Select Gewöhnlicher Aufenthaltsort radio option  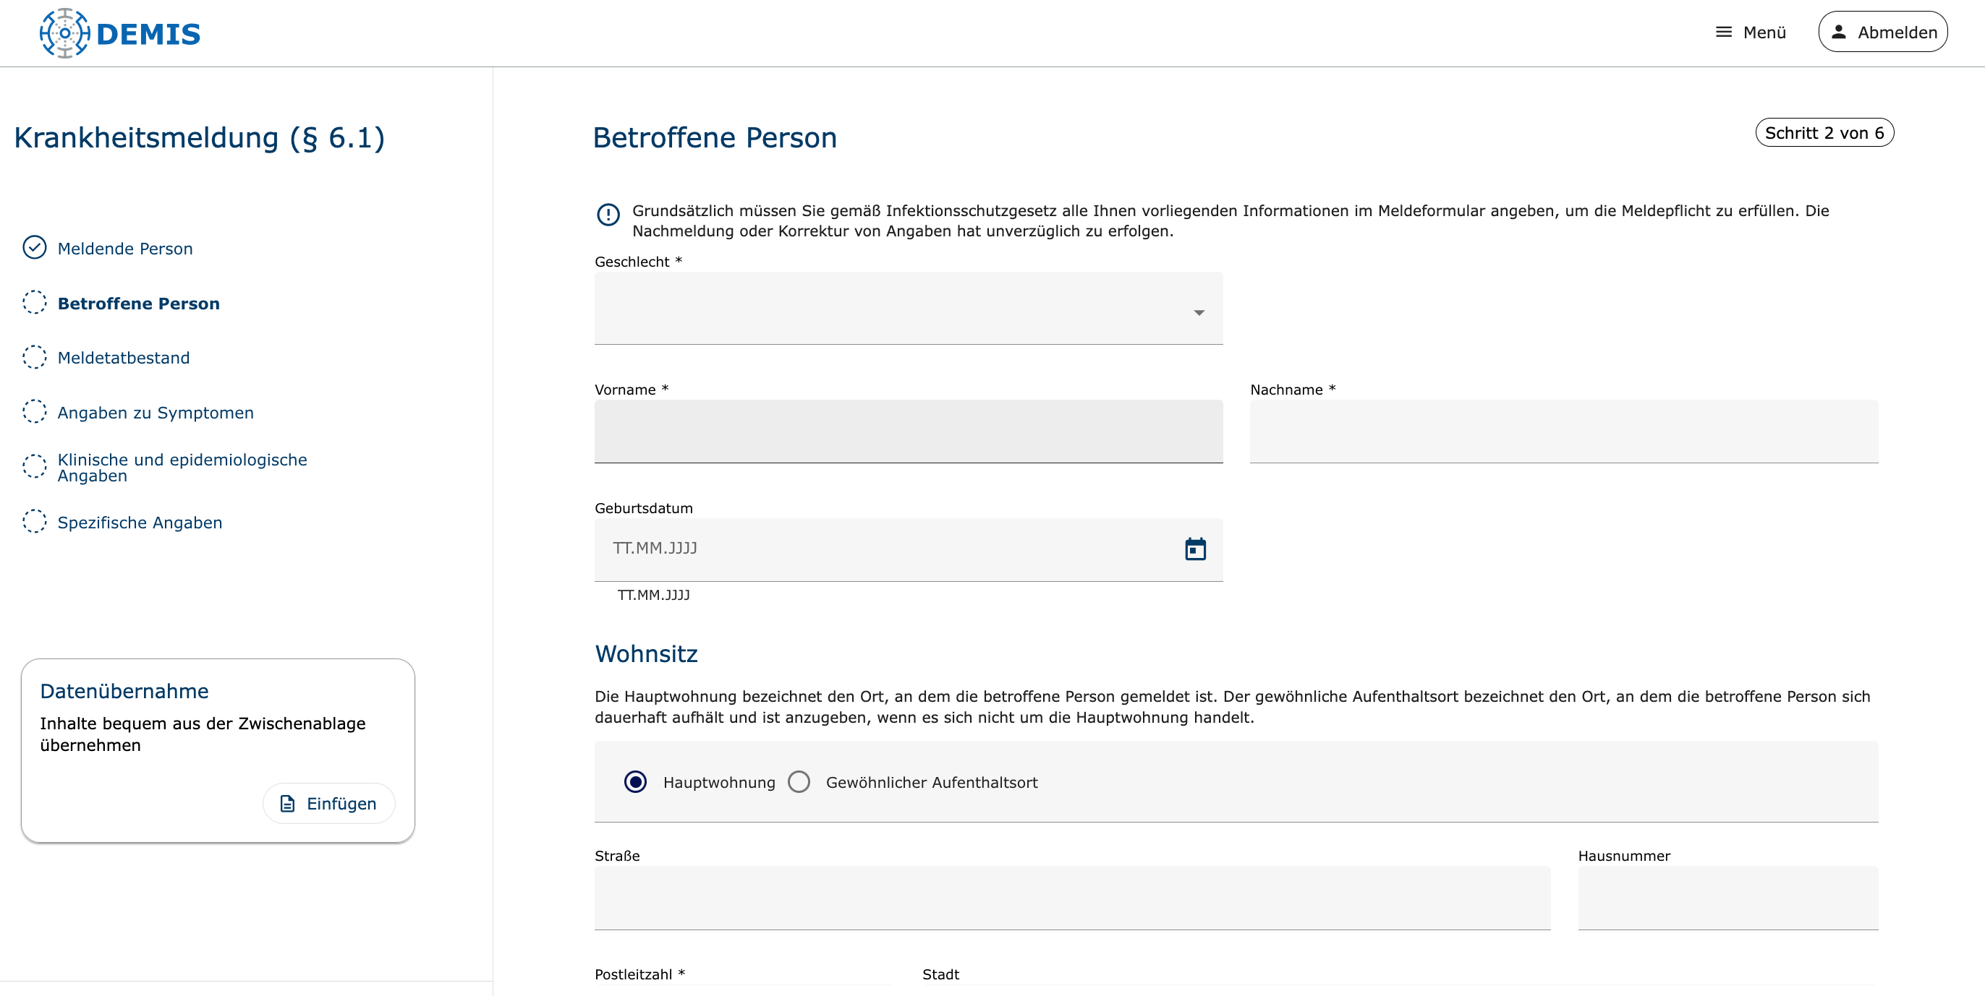[799, 782]
